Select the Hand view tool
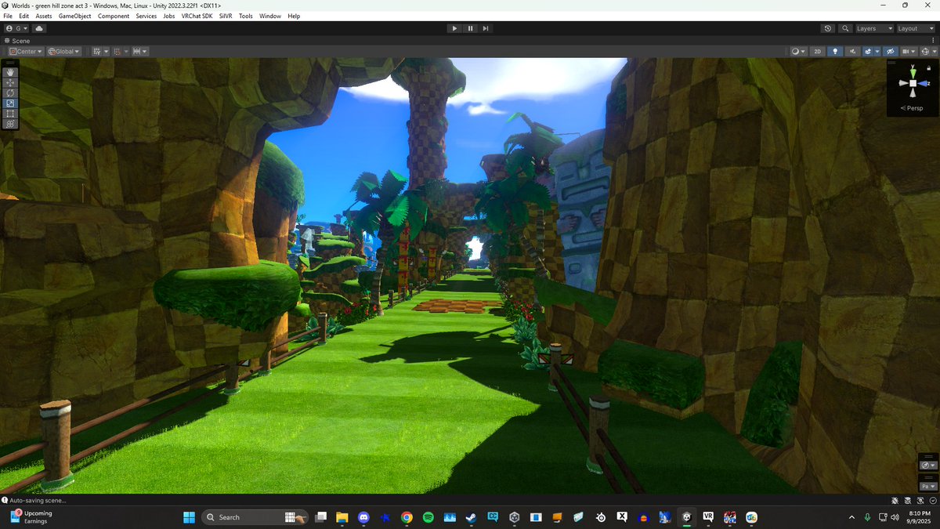The image size is (940, 529). pyautogui.click(x=10, y=72)
